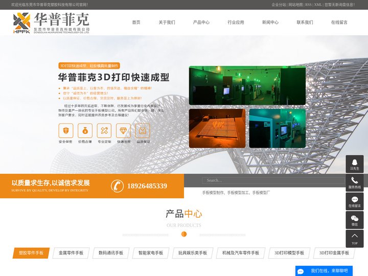This screenshot has height=276, width=368.
Task: Click the 您暂无新询盘信息 top link
Action: point(339,5)
